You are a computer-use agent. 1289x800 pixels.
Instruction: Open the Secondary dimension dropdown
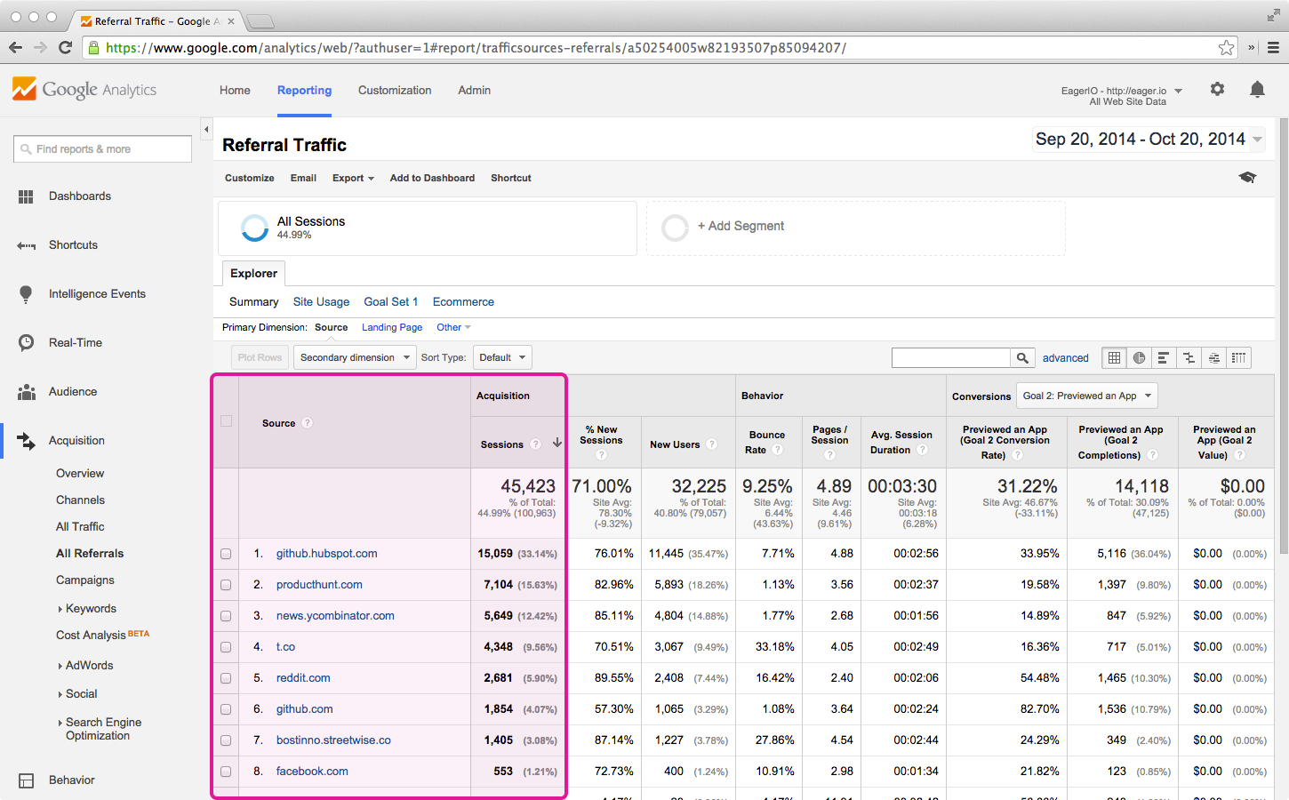click(354, 357)
